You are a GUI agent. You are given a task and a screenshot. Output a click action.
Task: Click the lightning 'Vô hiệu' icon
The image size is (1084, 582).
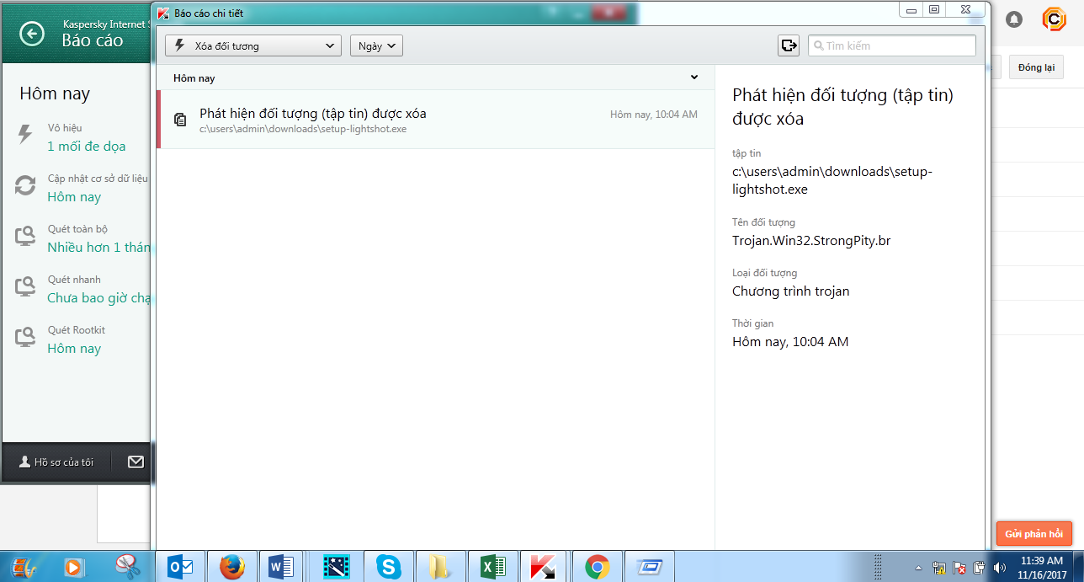[x=25, y=134]
